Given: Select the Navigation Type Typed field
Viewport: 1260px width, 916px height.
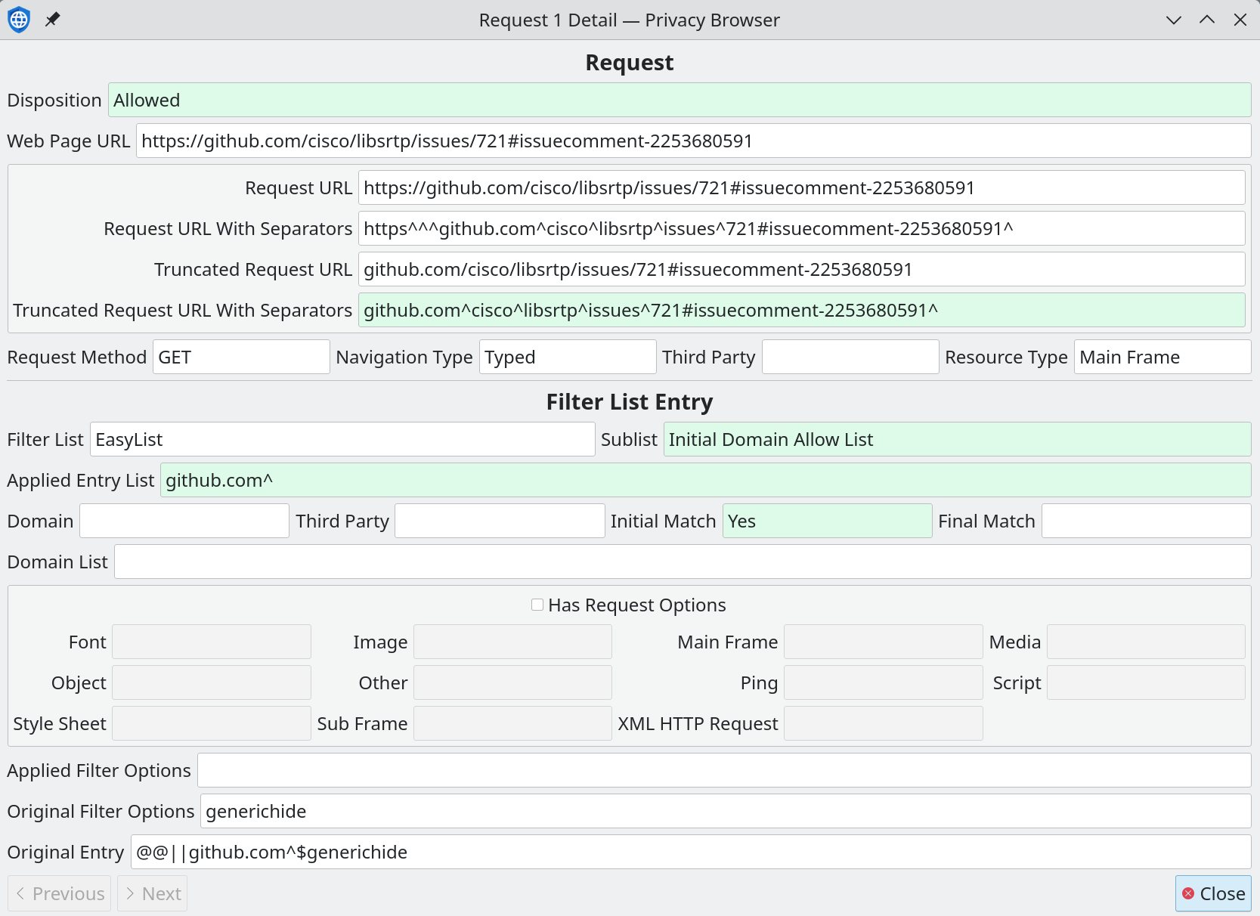Looking at the screenshot, I should pyautogui.click(x=567, y=357).
